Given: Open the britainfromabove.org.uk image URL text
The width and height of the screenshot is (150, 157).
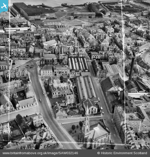Looking at the screenshot, I should [x=40, y=153].
